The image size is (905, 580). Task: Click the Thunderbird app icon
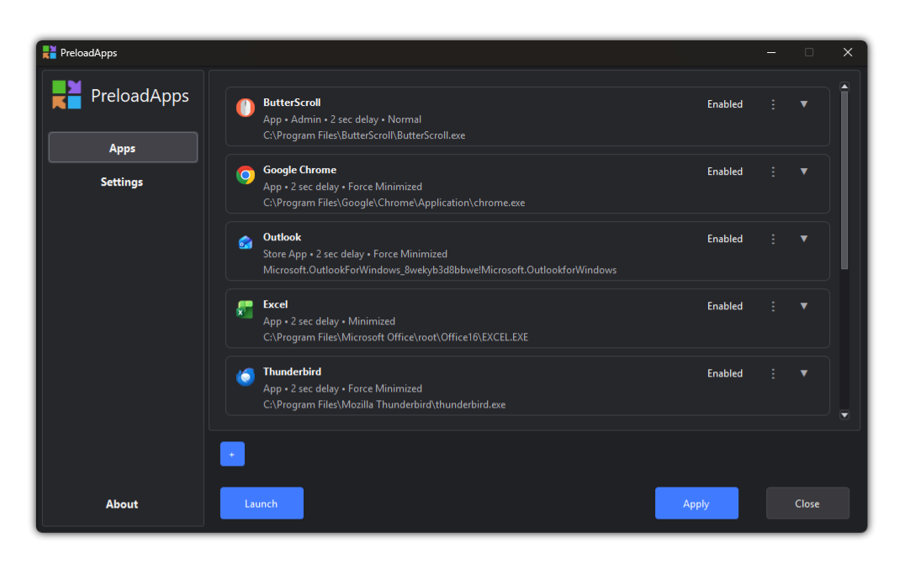246,377
